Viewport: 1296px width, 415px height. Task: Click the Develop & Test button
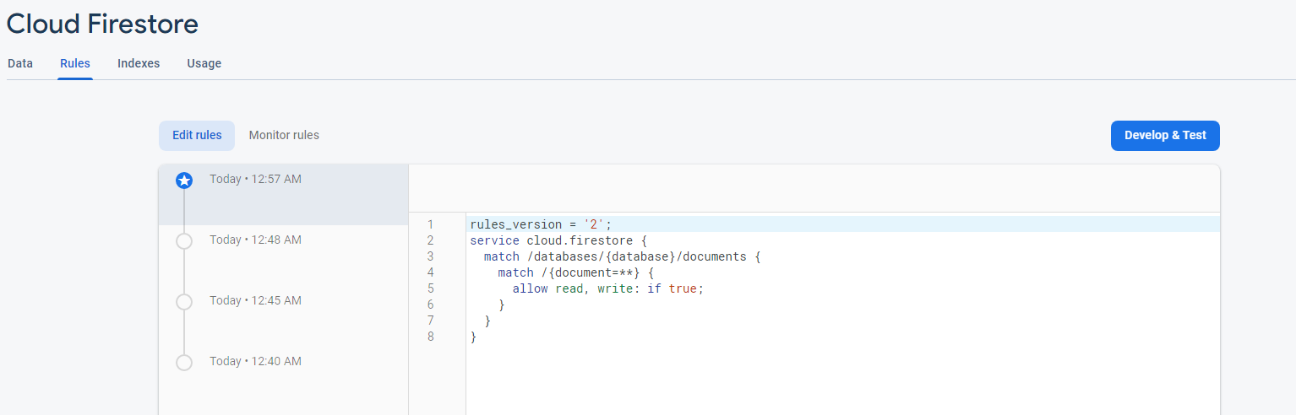point(1165,135)
